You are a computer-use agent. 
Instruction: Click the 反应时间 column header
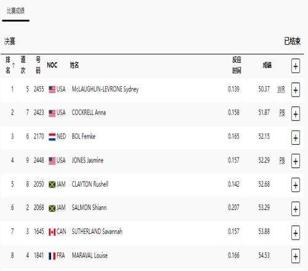[x=237, y=65]
